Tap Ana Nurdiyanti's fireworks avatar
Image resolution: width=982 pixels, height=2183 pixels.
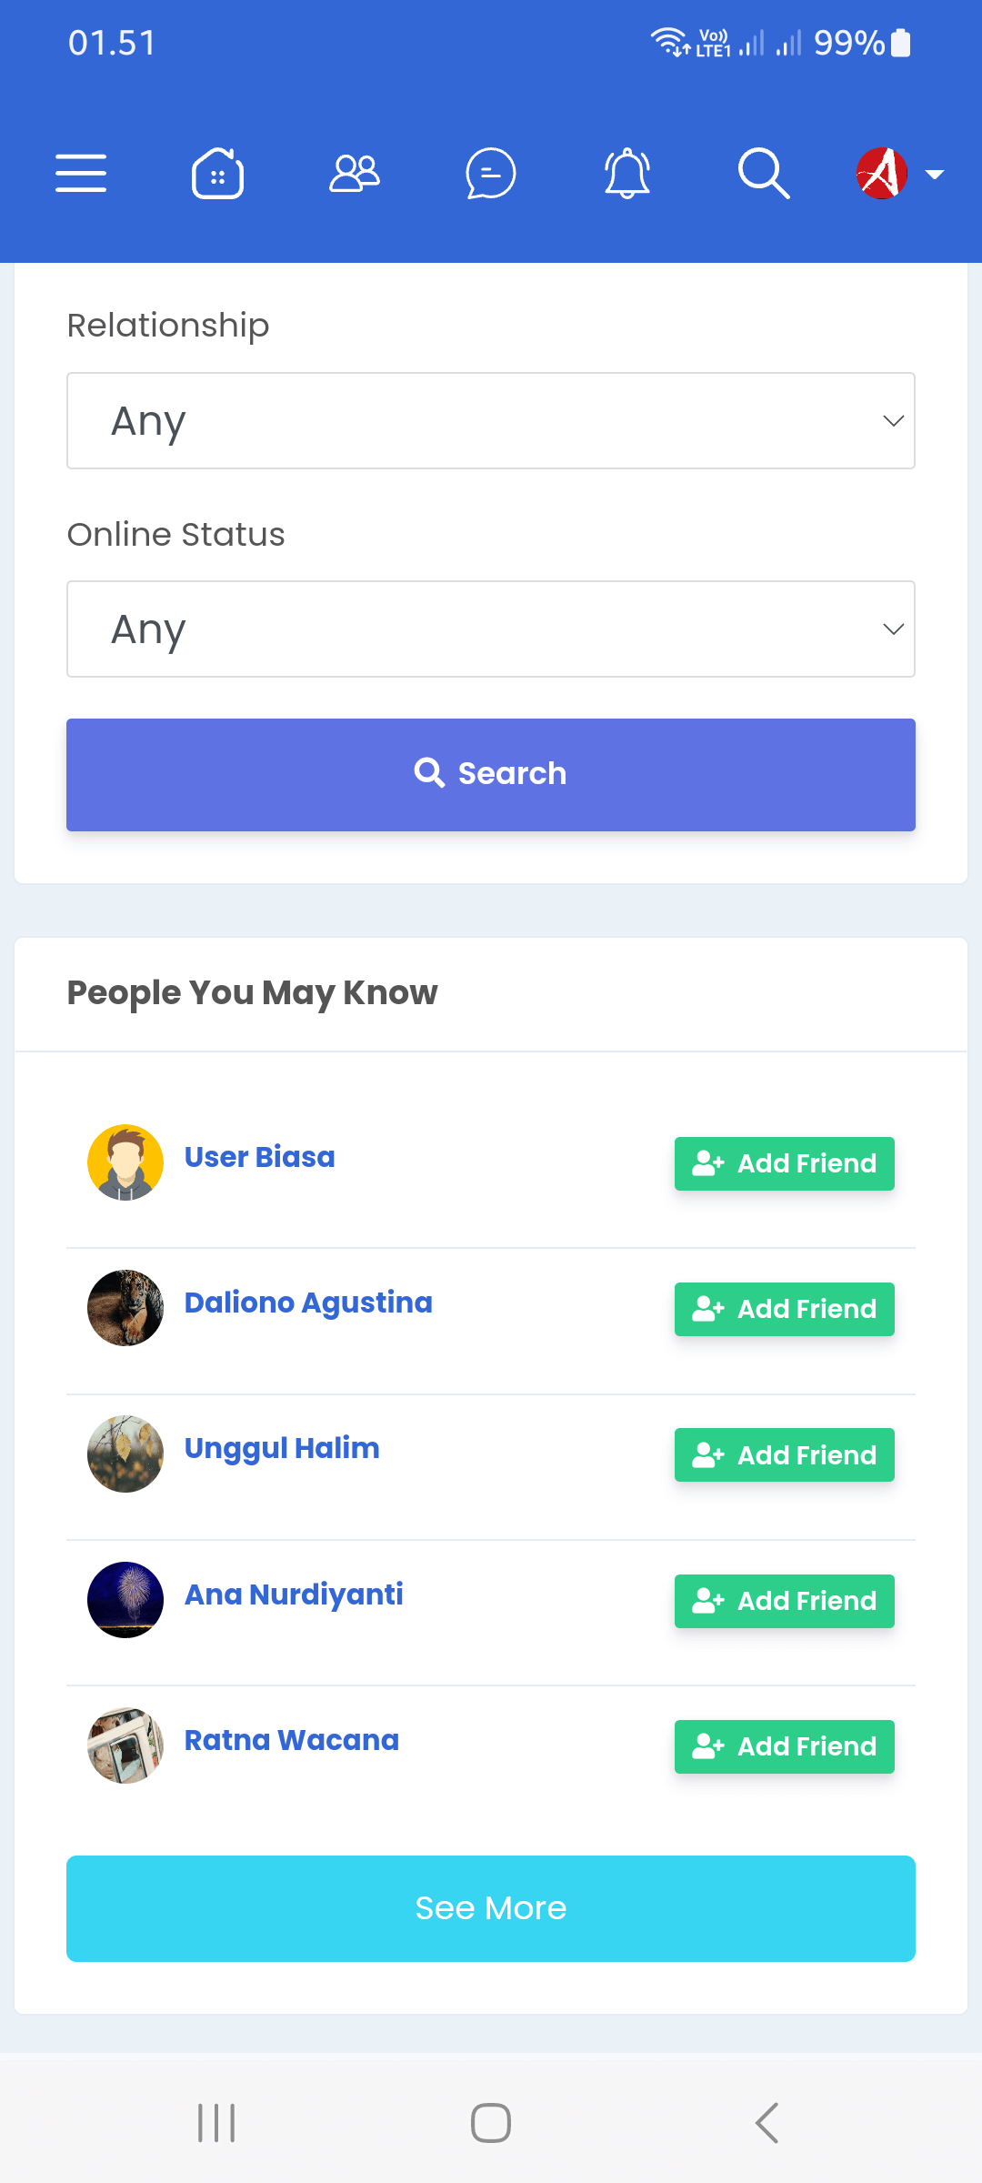pyautogui.click(x=125, y=1600)
